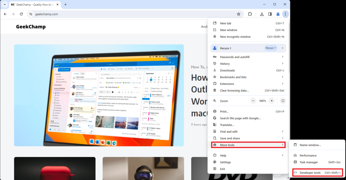Open Clear browsing data option
346x180 pixels.
point(234,90)
